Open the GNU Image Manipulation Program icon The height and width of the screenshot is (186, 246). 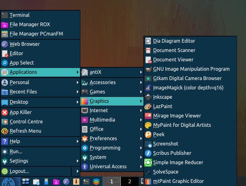[x=148, y=69]
